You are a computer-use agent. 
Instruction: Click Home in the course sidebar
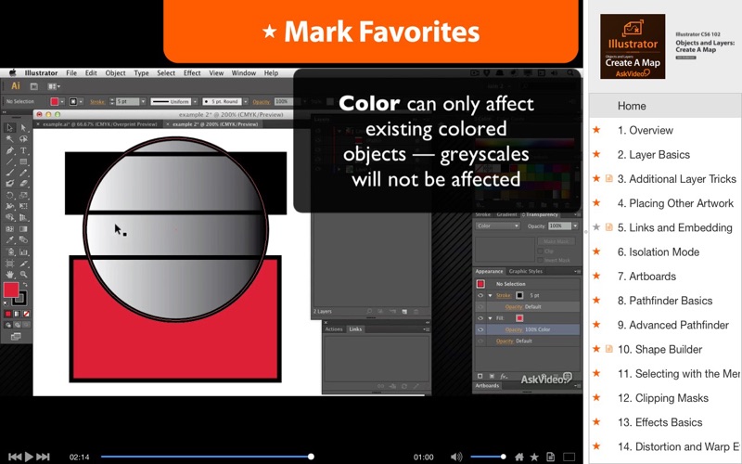click(x=632, y=106)
